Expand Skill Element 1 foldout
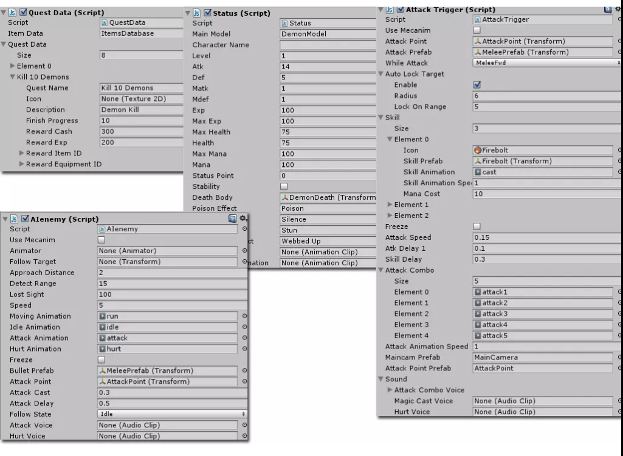This screenshot has width=623, height=456. 390,205
